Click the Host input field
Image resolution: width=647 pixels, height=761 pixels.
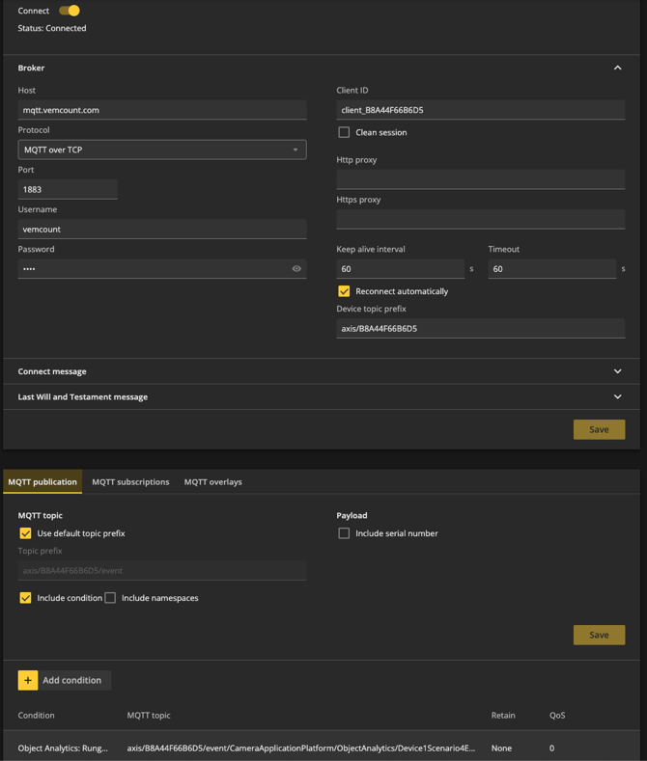162,110
